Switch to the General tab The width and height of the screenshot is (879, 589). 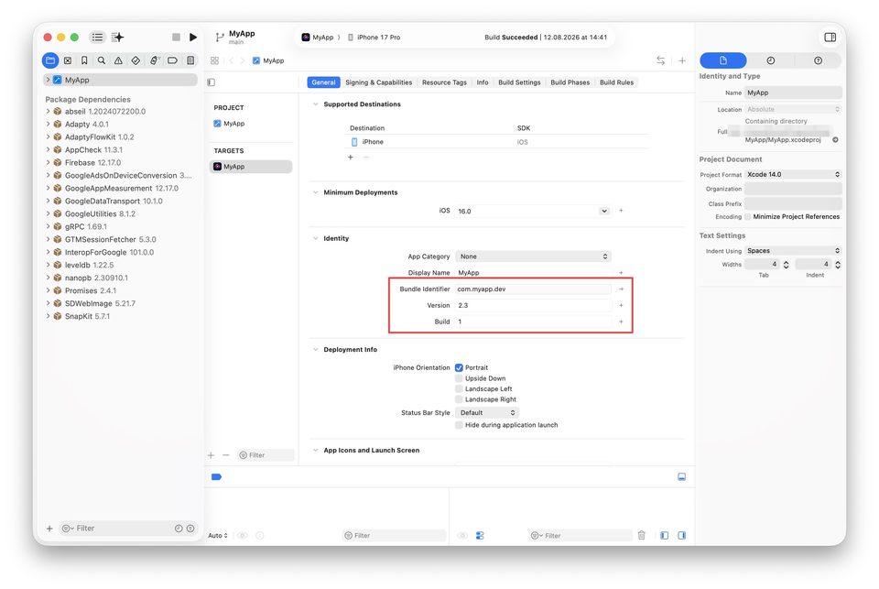click(323, 82)
